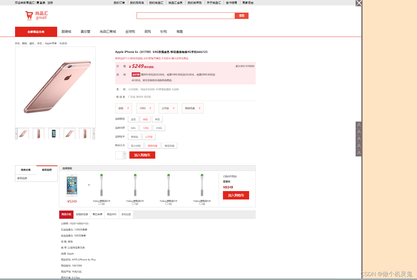Screen dimensions: 417x280
Task: Choose the 银色 color option
Action: (145, 119)
